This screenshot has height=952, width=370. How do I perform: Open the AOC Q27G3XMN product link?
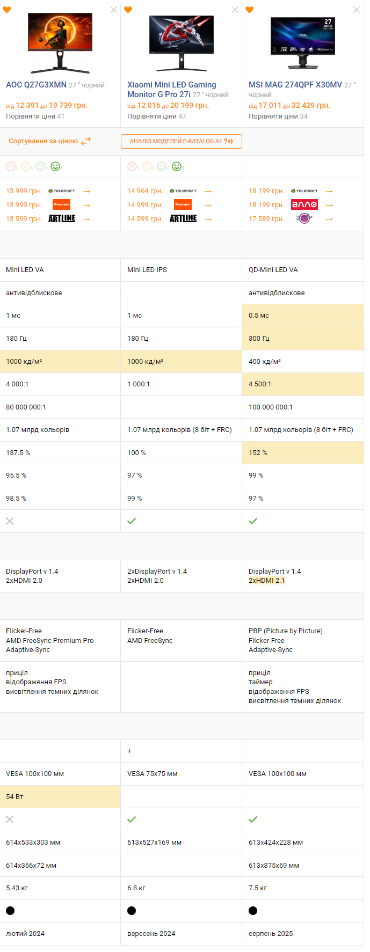tap(37, 85)
